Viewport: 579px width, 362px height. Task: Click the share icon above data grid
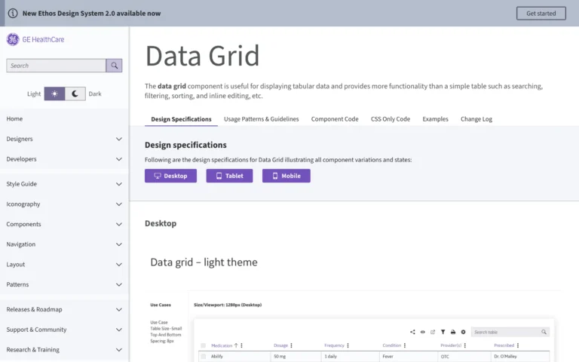coord(412,332)
